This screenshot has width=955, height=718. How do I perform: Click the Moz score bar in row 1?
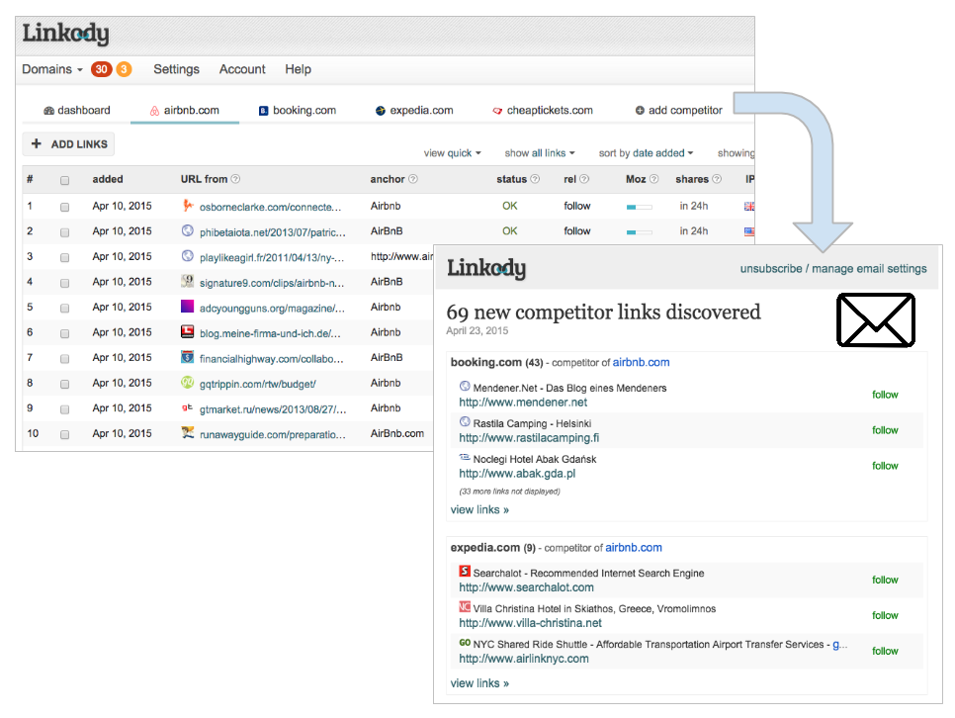pos(640,208)
